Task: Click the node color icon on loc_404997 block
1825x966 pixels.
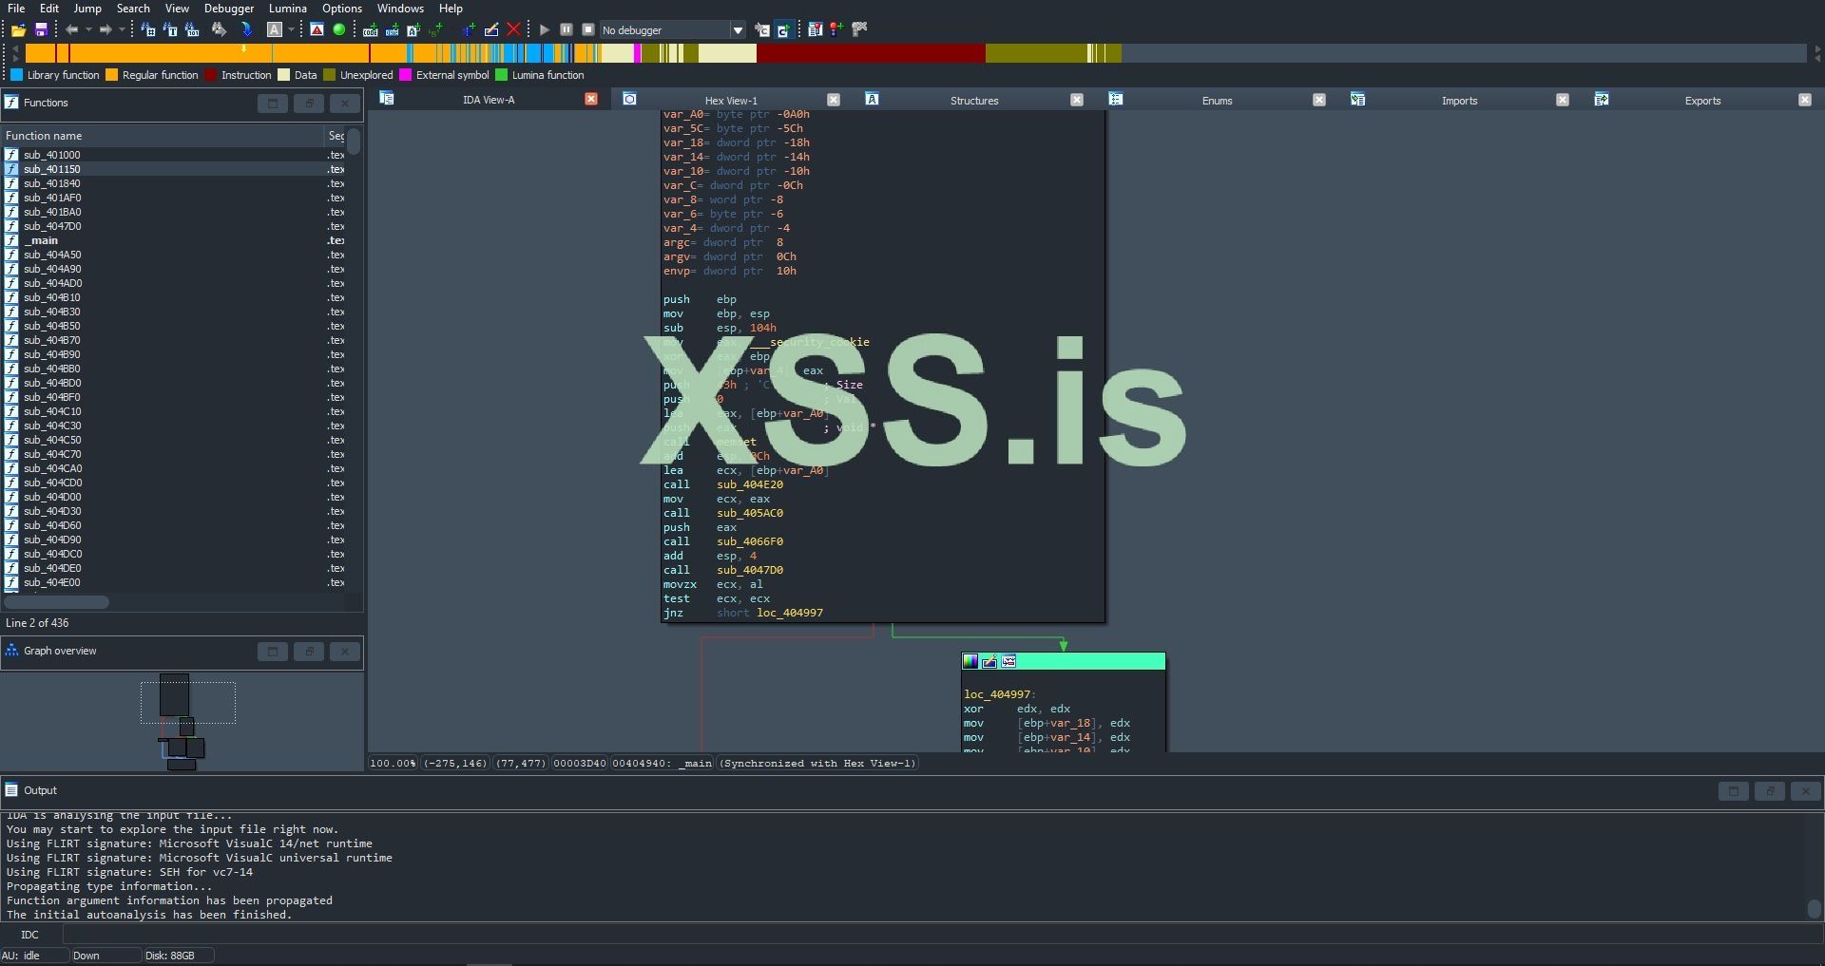Action: click(970, 662)
